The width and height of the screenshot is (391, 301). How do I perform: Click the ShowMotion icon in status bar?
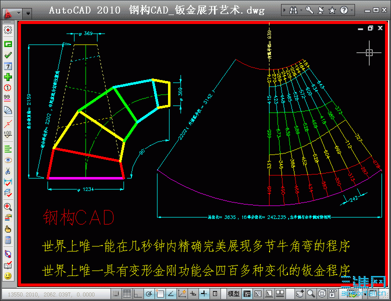(x=332, y=294)
